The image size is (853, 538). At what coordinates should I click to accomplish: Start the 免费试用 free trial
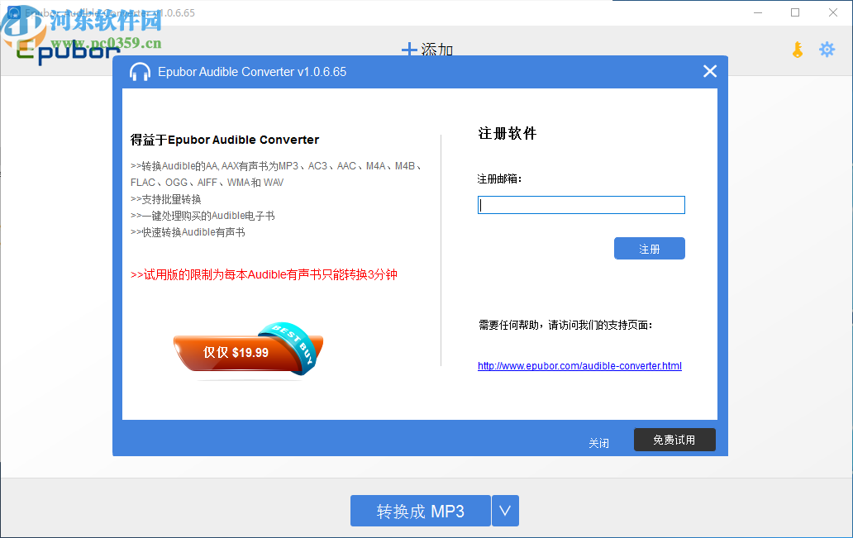point(674,440)
